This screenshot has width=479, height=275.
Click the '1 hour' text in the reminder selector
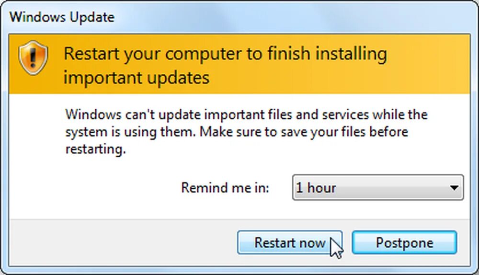[316, 188]
